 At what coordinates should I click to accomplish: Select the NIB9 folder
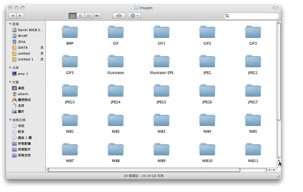pyautogui.click(x=162, y=150)
